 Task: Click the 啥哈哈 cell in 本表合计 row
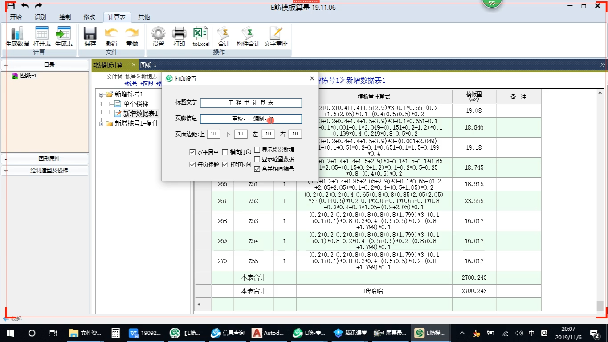tap(374, 291)
